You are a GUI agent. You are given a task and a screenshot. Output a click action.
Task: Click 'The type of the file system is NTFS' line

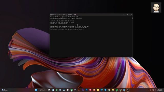[62, 22]
